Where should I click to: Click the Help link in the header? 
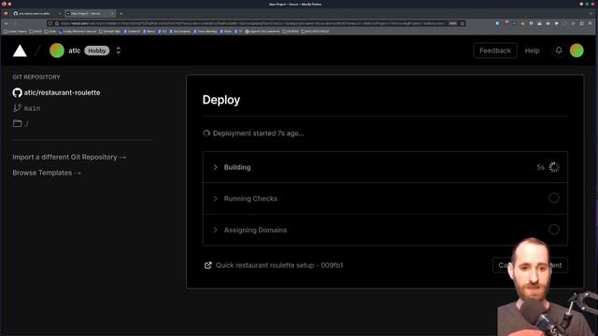(532, 50)
